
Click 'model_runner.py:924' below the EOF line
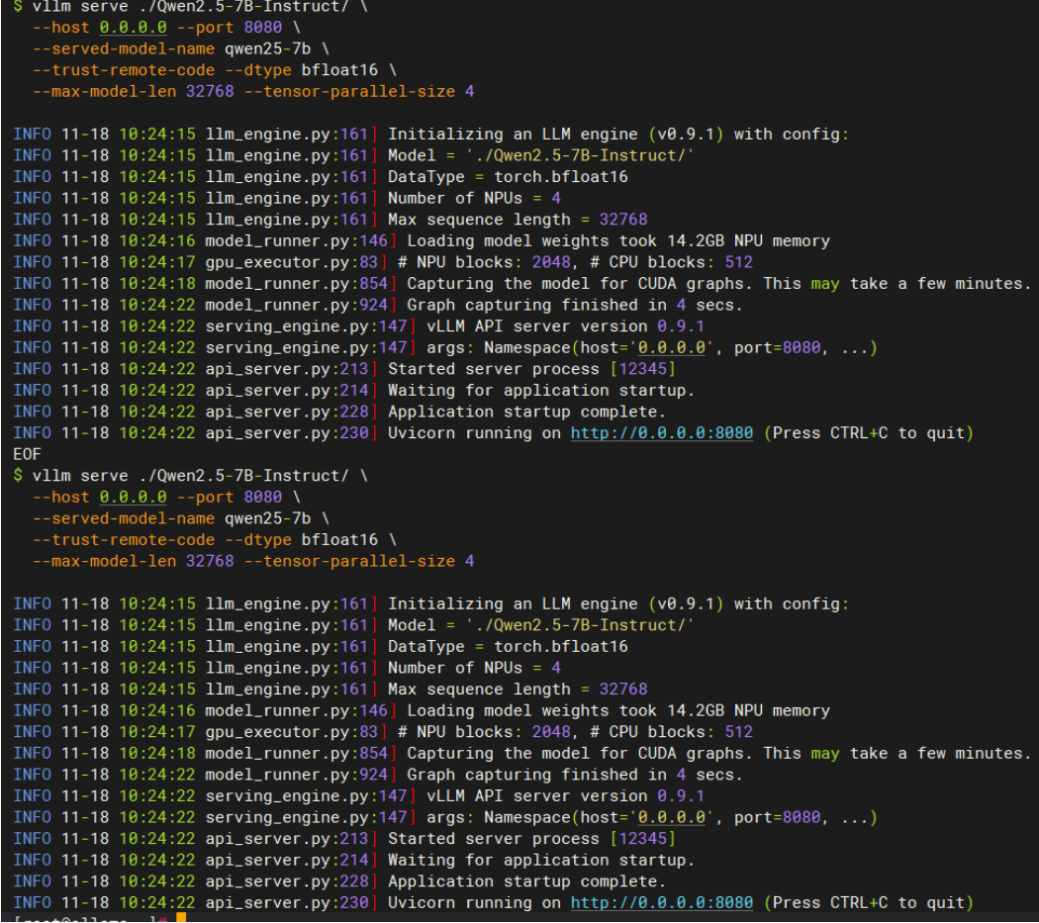click(296, 775)
